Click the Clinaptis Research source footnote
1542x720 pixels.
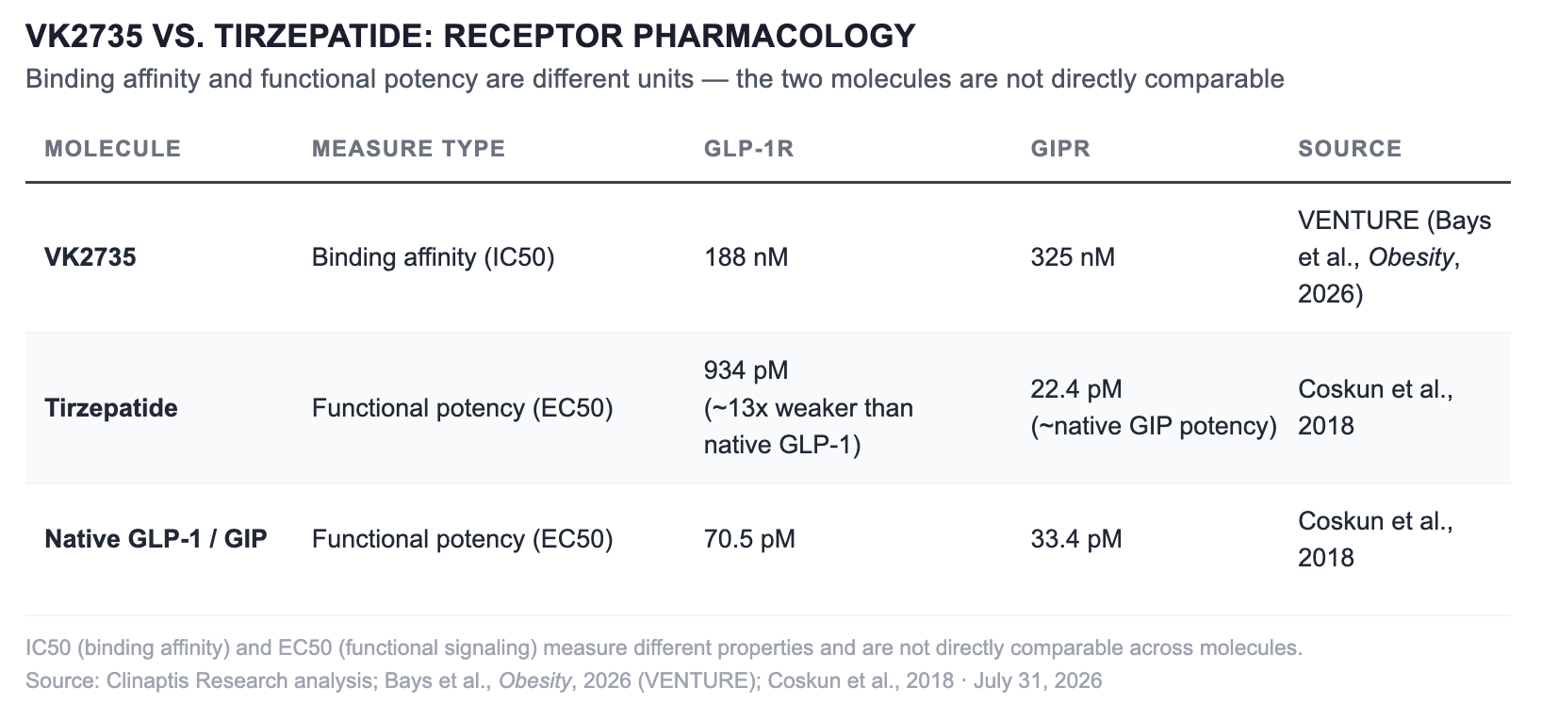point(564,680)
